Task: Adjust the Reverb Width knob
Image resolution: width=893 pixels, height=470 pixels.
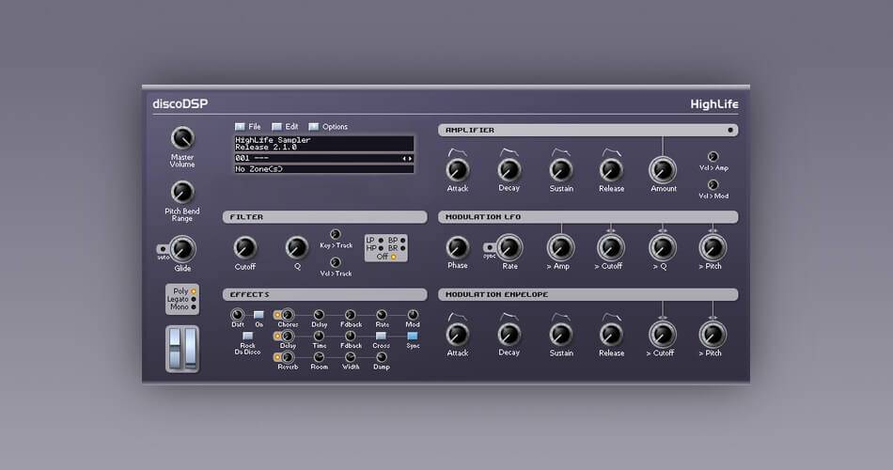Action: point(351,358)
